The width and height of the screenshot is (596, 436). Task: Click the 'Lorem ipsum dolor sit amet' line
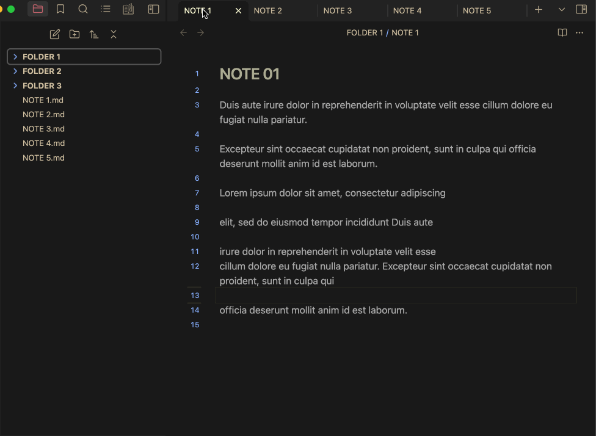click(x=332, y=193)
